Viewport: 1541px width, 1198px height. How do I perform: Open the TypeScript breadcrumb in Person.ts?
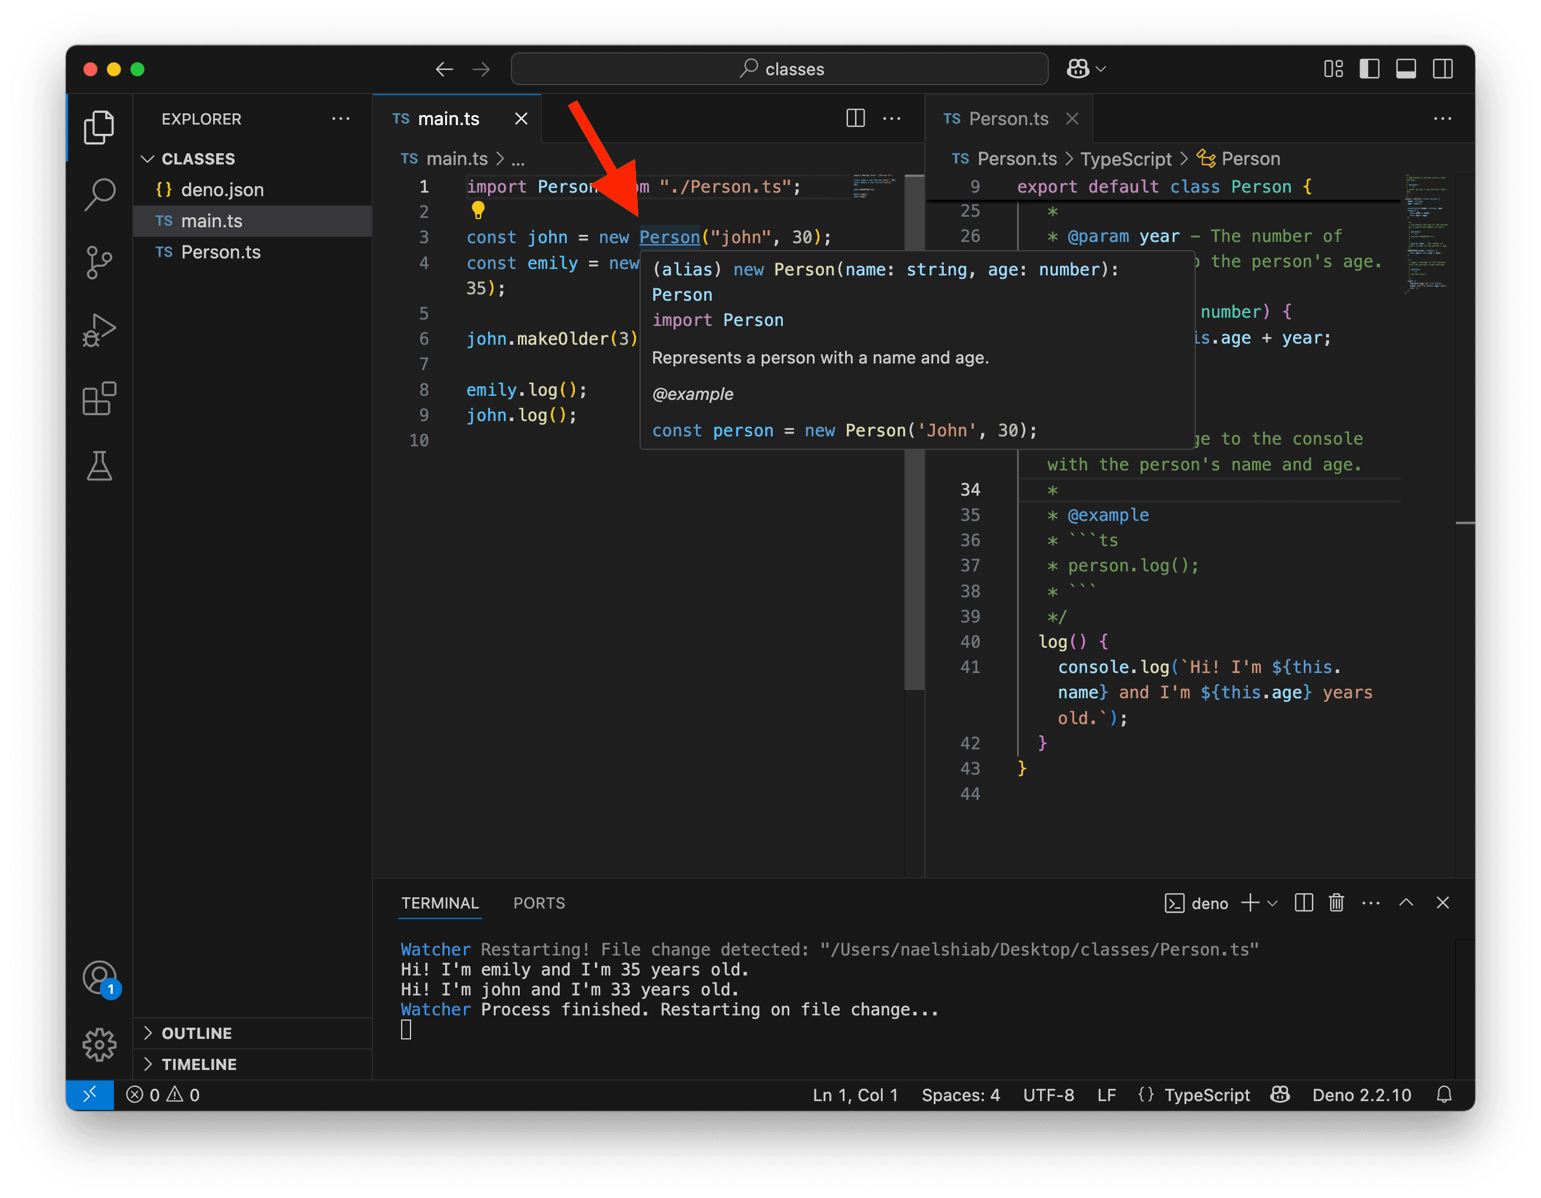(1125, 160)
